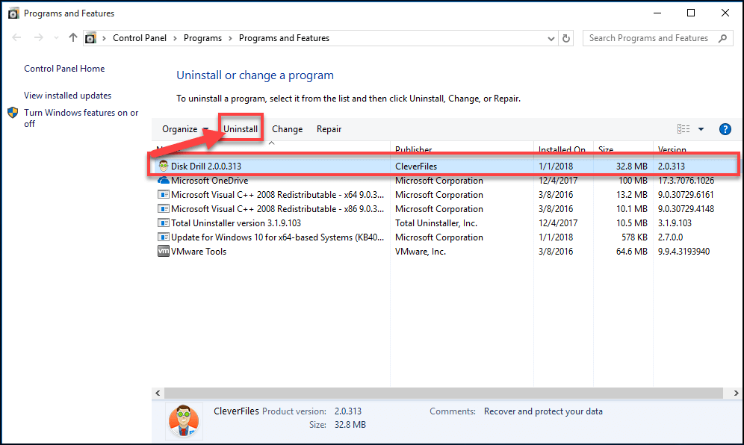Minimize the Programs and Features window
Viewport: 744px width, 445px height.
pos(657,13)
